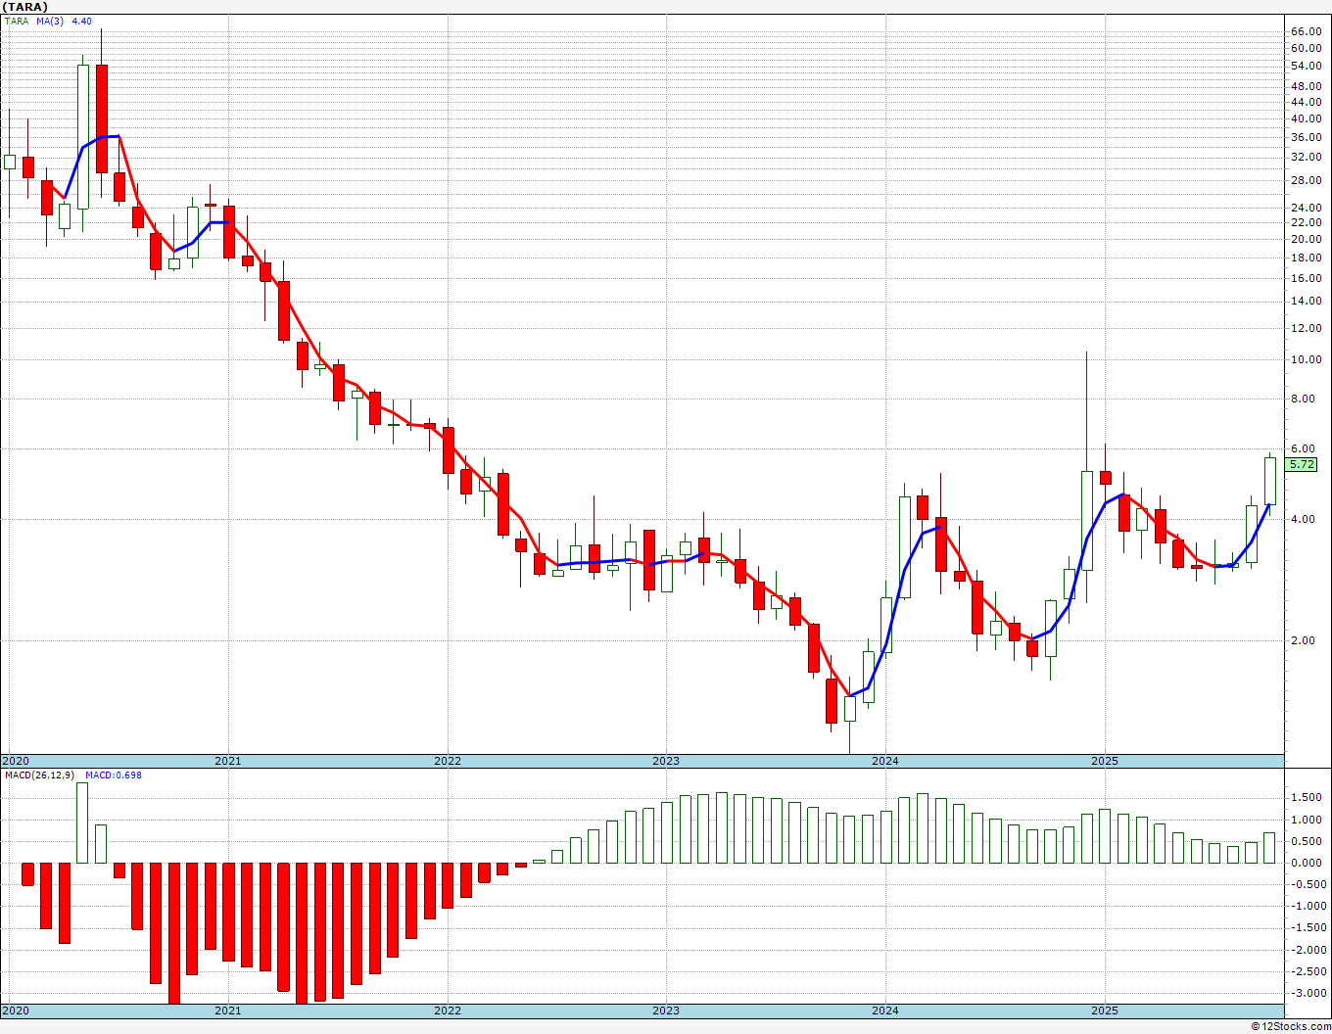Click 0.000 on the MACD axis

pos(1307,863)
